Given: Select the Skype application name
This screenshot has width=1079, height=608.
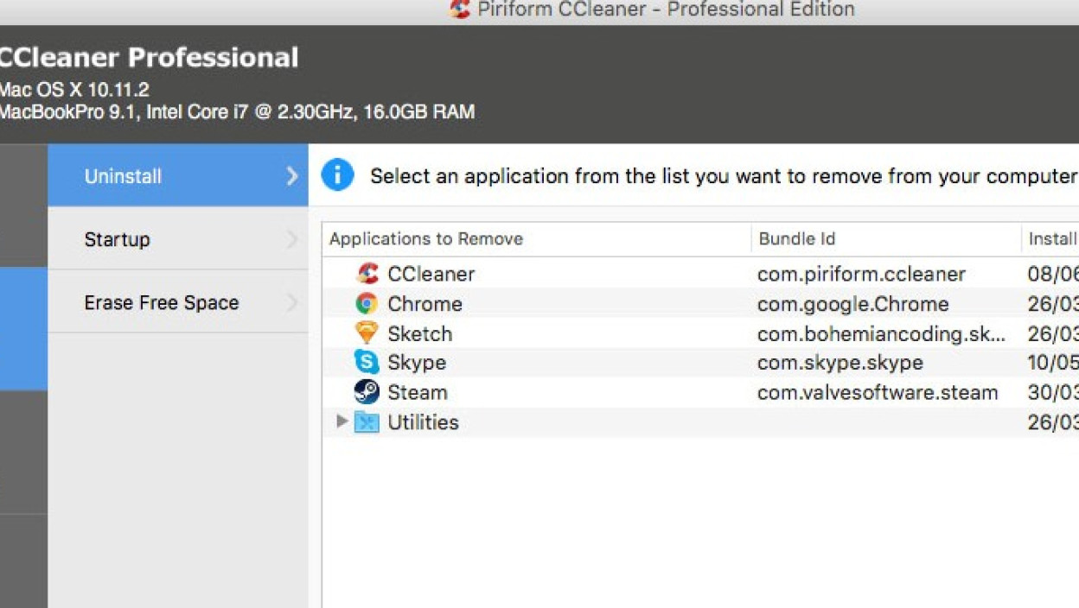Looking at the screenshot, I should tap(417, 363).
